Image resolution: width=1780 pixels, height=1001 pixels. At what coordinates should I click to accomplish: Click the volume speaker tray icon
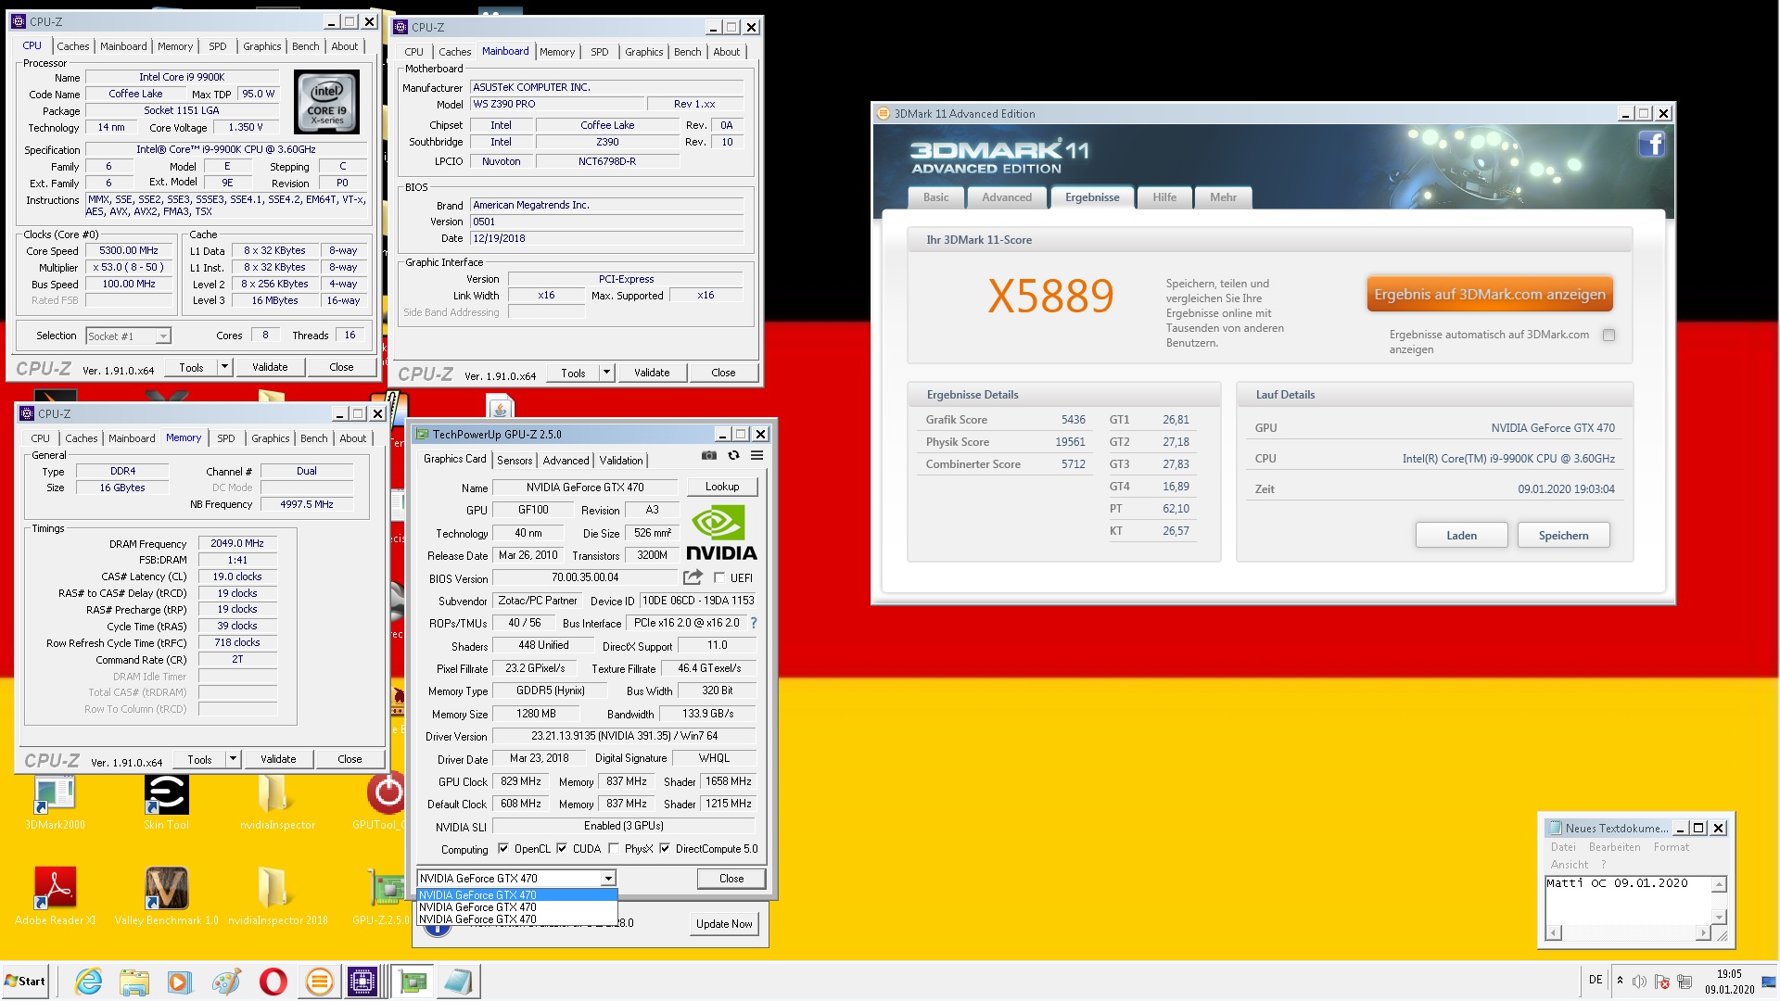1639,982
